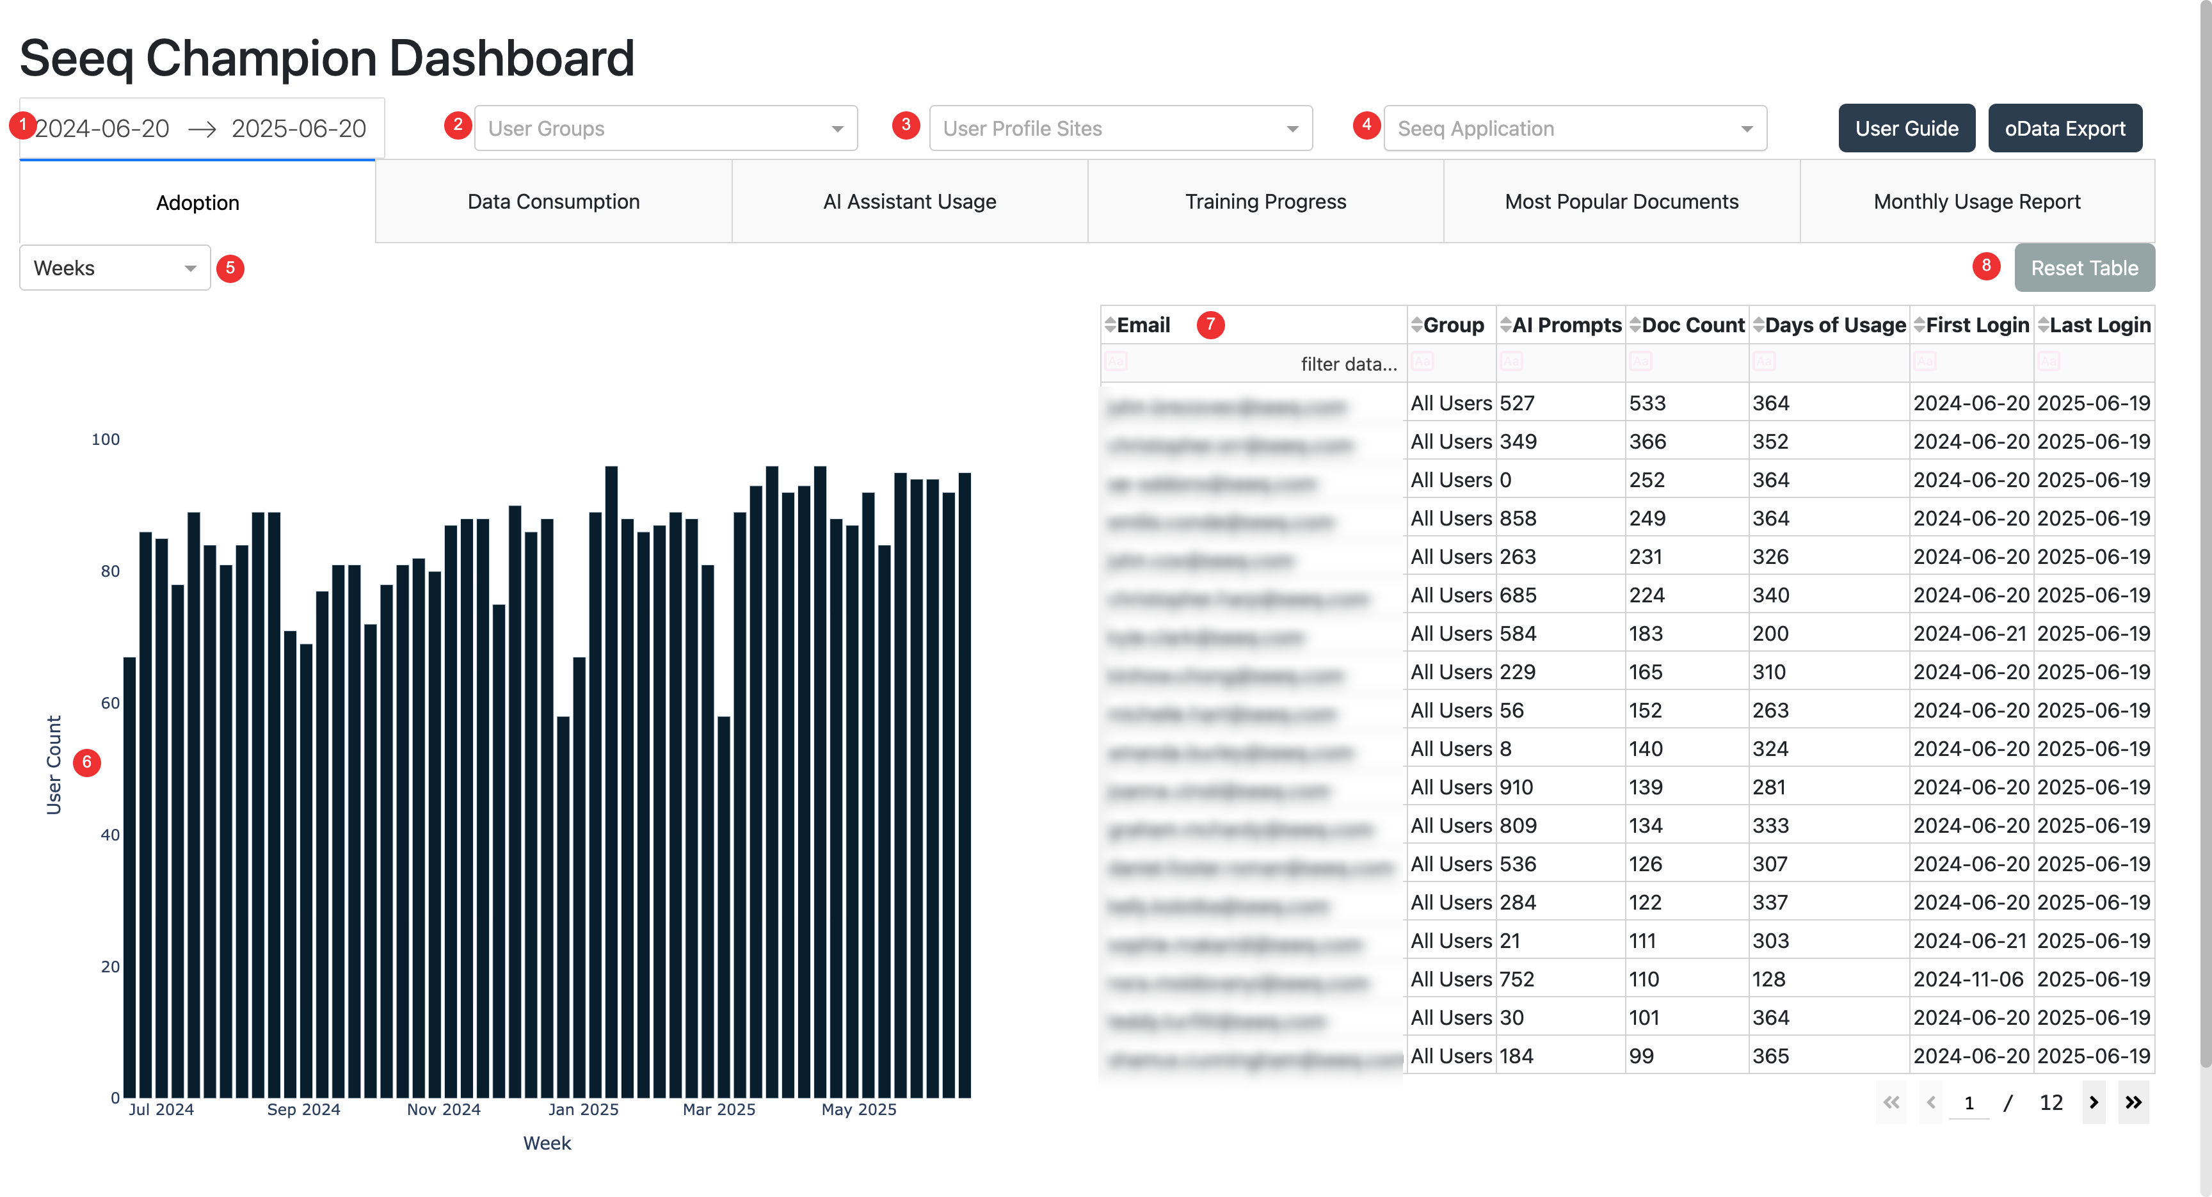
Task: Sort by AI Prompts using sort arrows
Action: pos(1506,325)
